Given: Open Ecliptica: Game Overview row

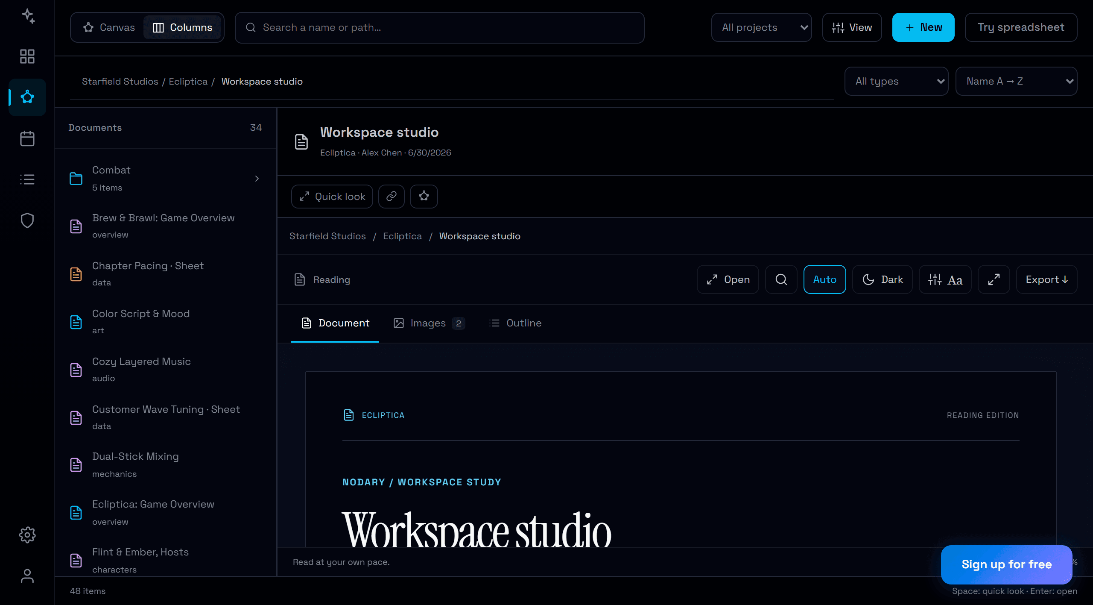Looking at the screenshot, I should 166,513.
